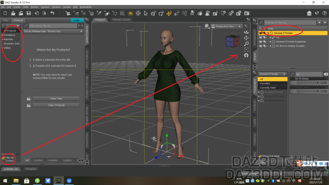The height and width of the screenshot is (185, 329).
Task: Click the viewport orbit camera icon
Action: tap(246, 32)
